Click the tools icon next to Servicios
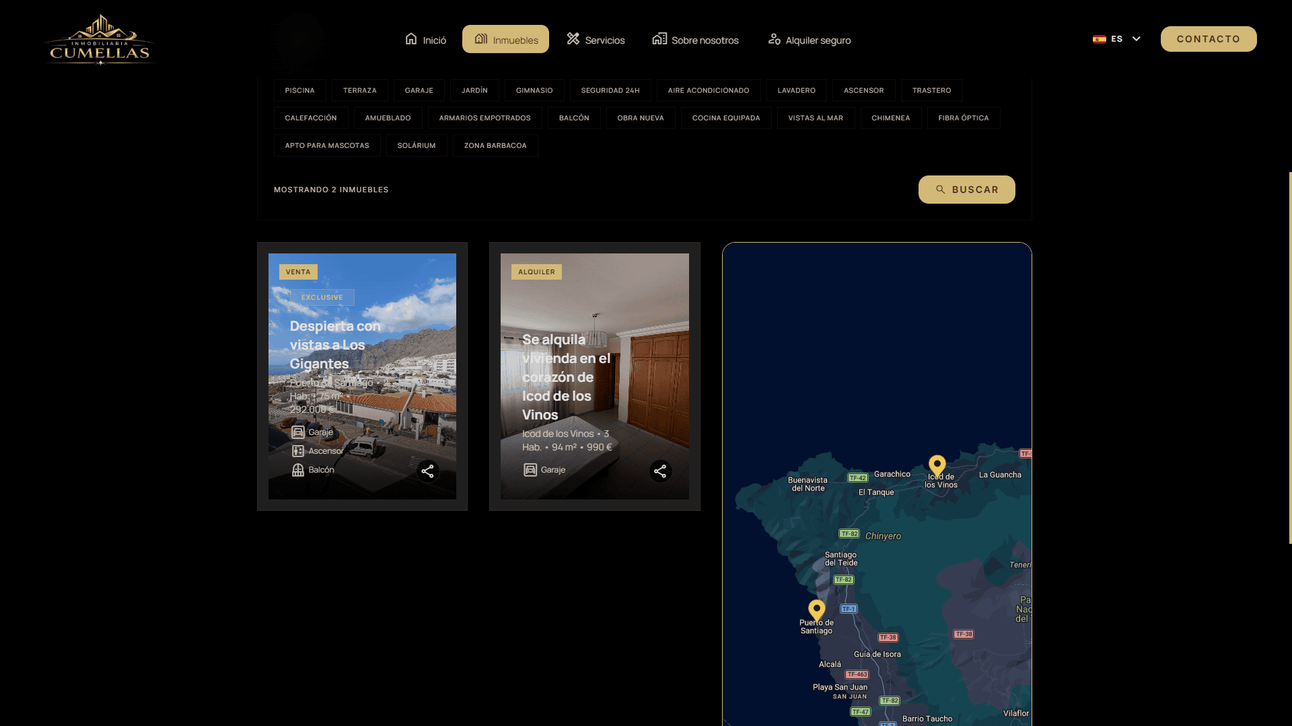This screenshot has height=726, width=1292. tap(573, 39)
